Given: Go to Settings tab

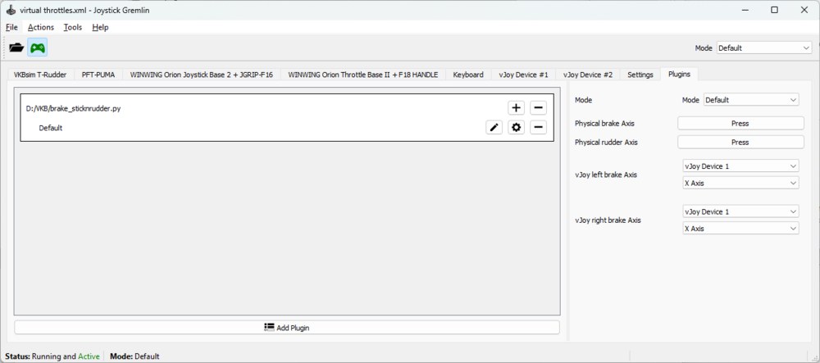Looking at the screenshot, I should click(x=640, y=75).
